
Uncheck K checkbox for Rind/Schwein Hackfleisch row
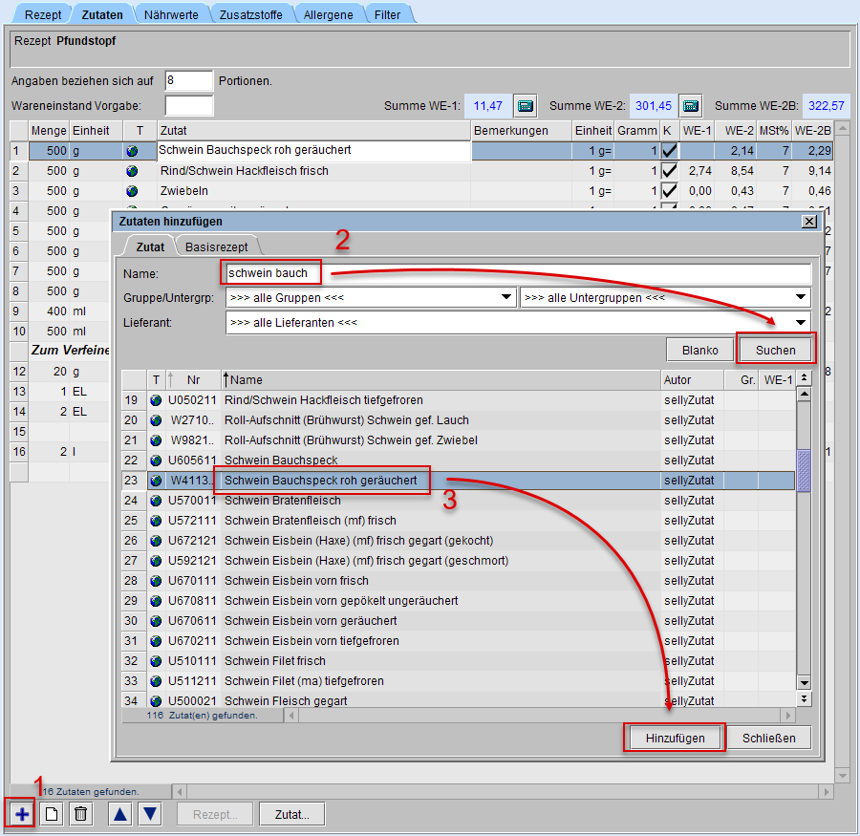click(670, 171)
